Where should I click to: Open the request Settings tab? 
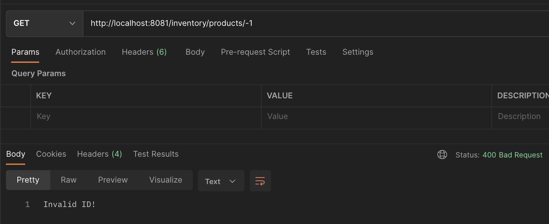358,52
